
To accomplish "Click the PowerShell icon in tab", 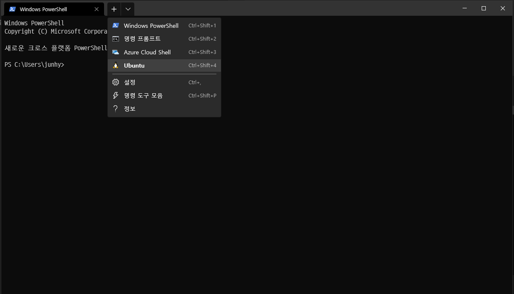I will point(12,9).
